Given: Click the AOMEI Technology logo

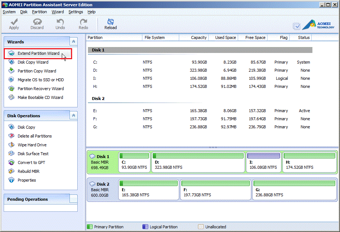Looking at the screenshot, I should (x=318, y=25).
